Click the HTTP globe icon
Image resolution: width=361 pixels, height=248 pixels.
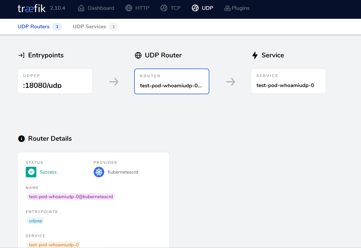[129, 8]
